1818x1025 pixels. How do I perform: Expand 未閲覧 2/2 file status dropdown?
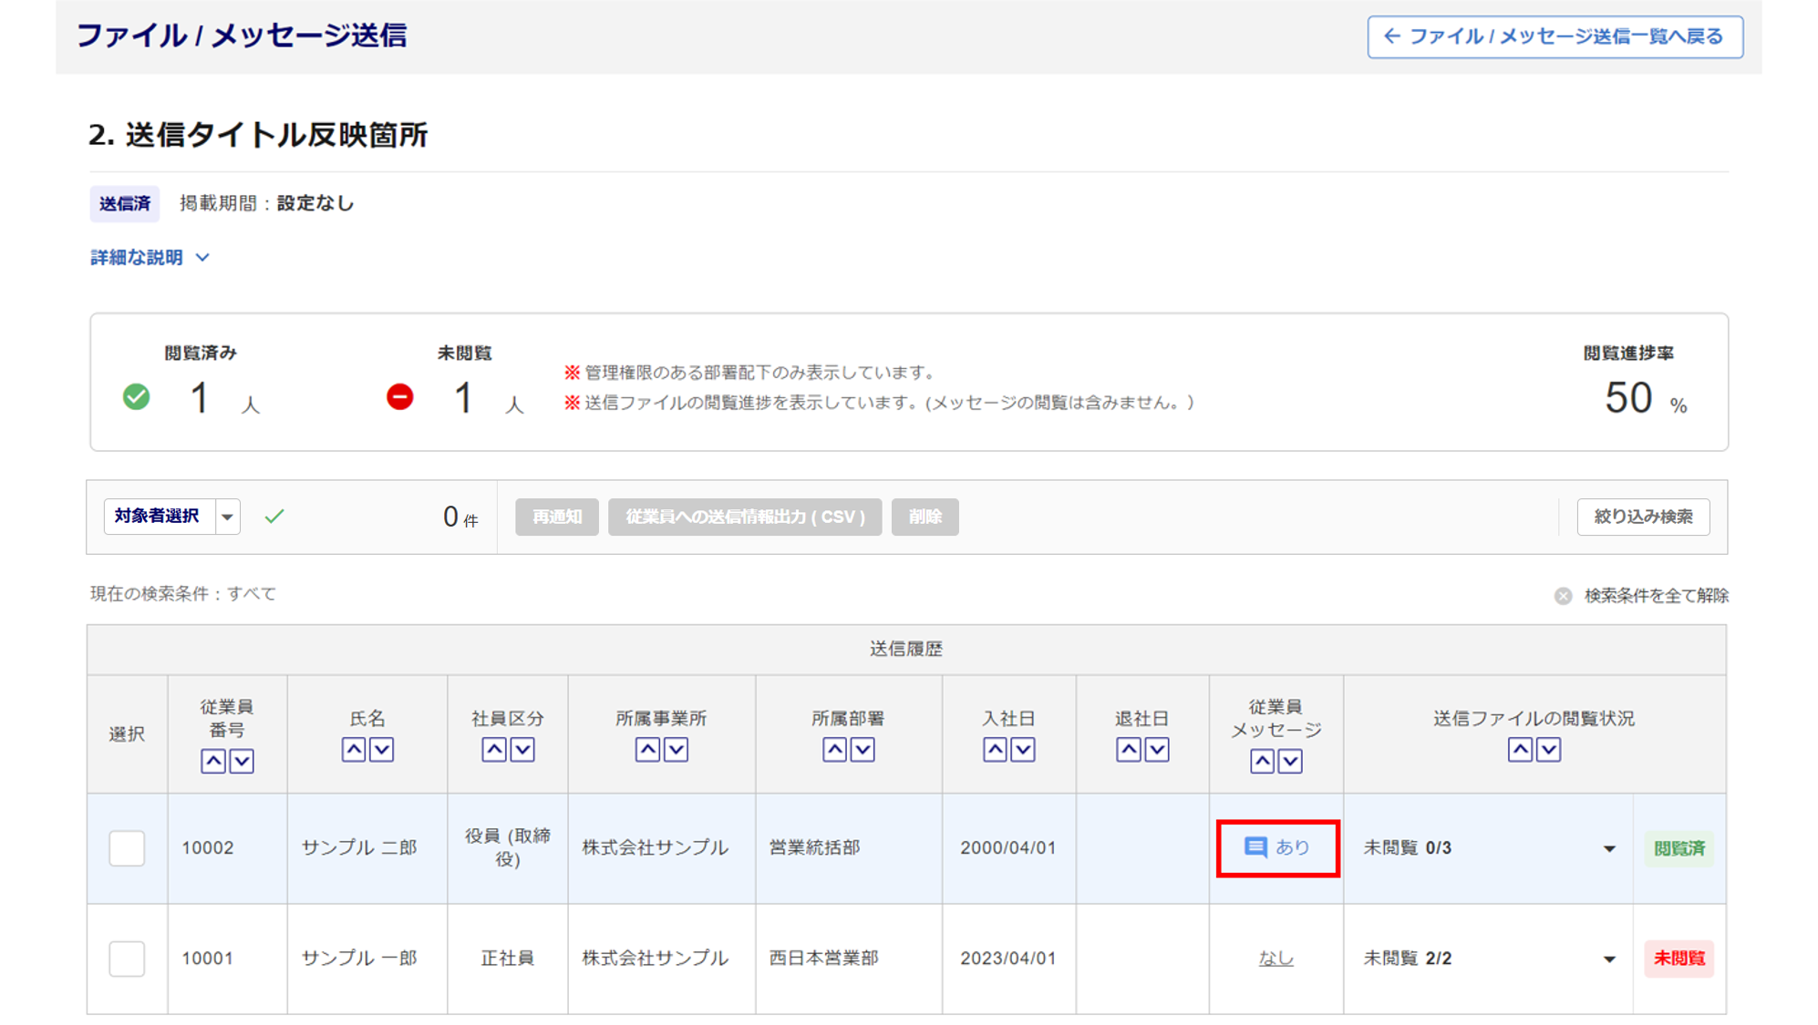[x=1609, y=958]
